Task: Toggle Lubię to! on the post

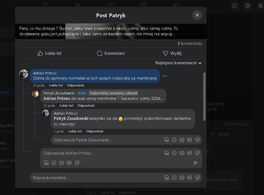Action: coord(50,53)
